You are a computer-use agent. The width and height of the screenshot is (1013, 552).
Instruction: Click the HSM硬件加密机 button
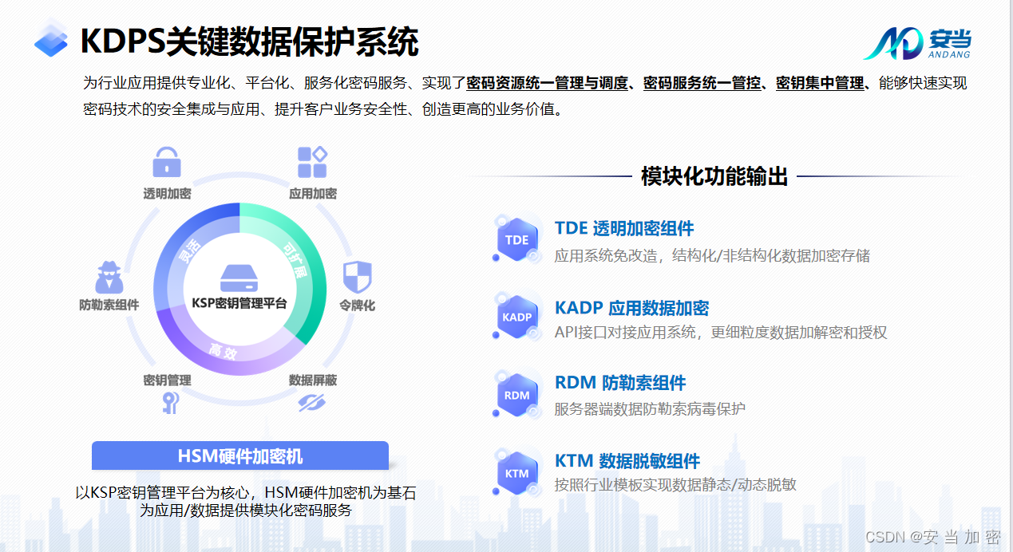tap(240, 456)
